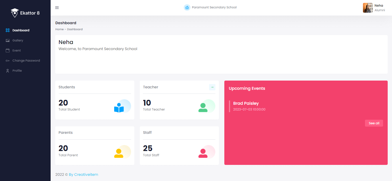The image size is (392, 181).
Task: Click the school building icon in header
Action: (187, 7)
